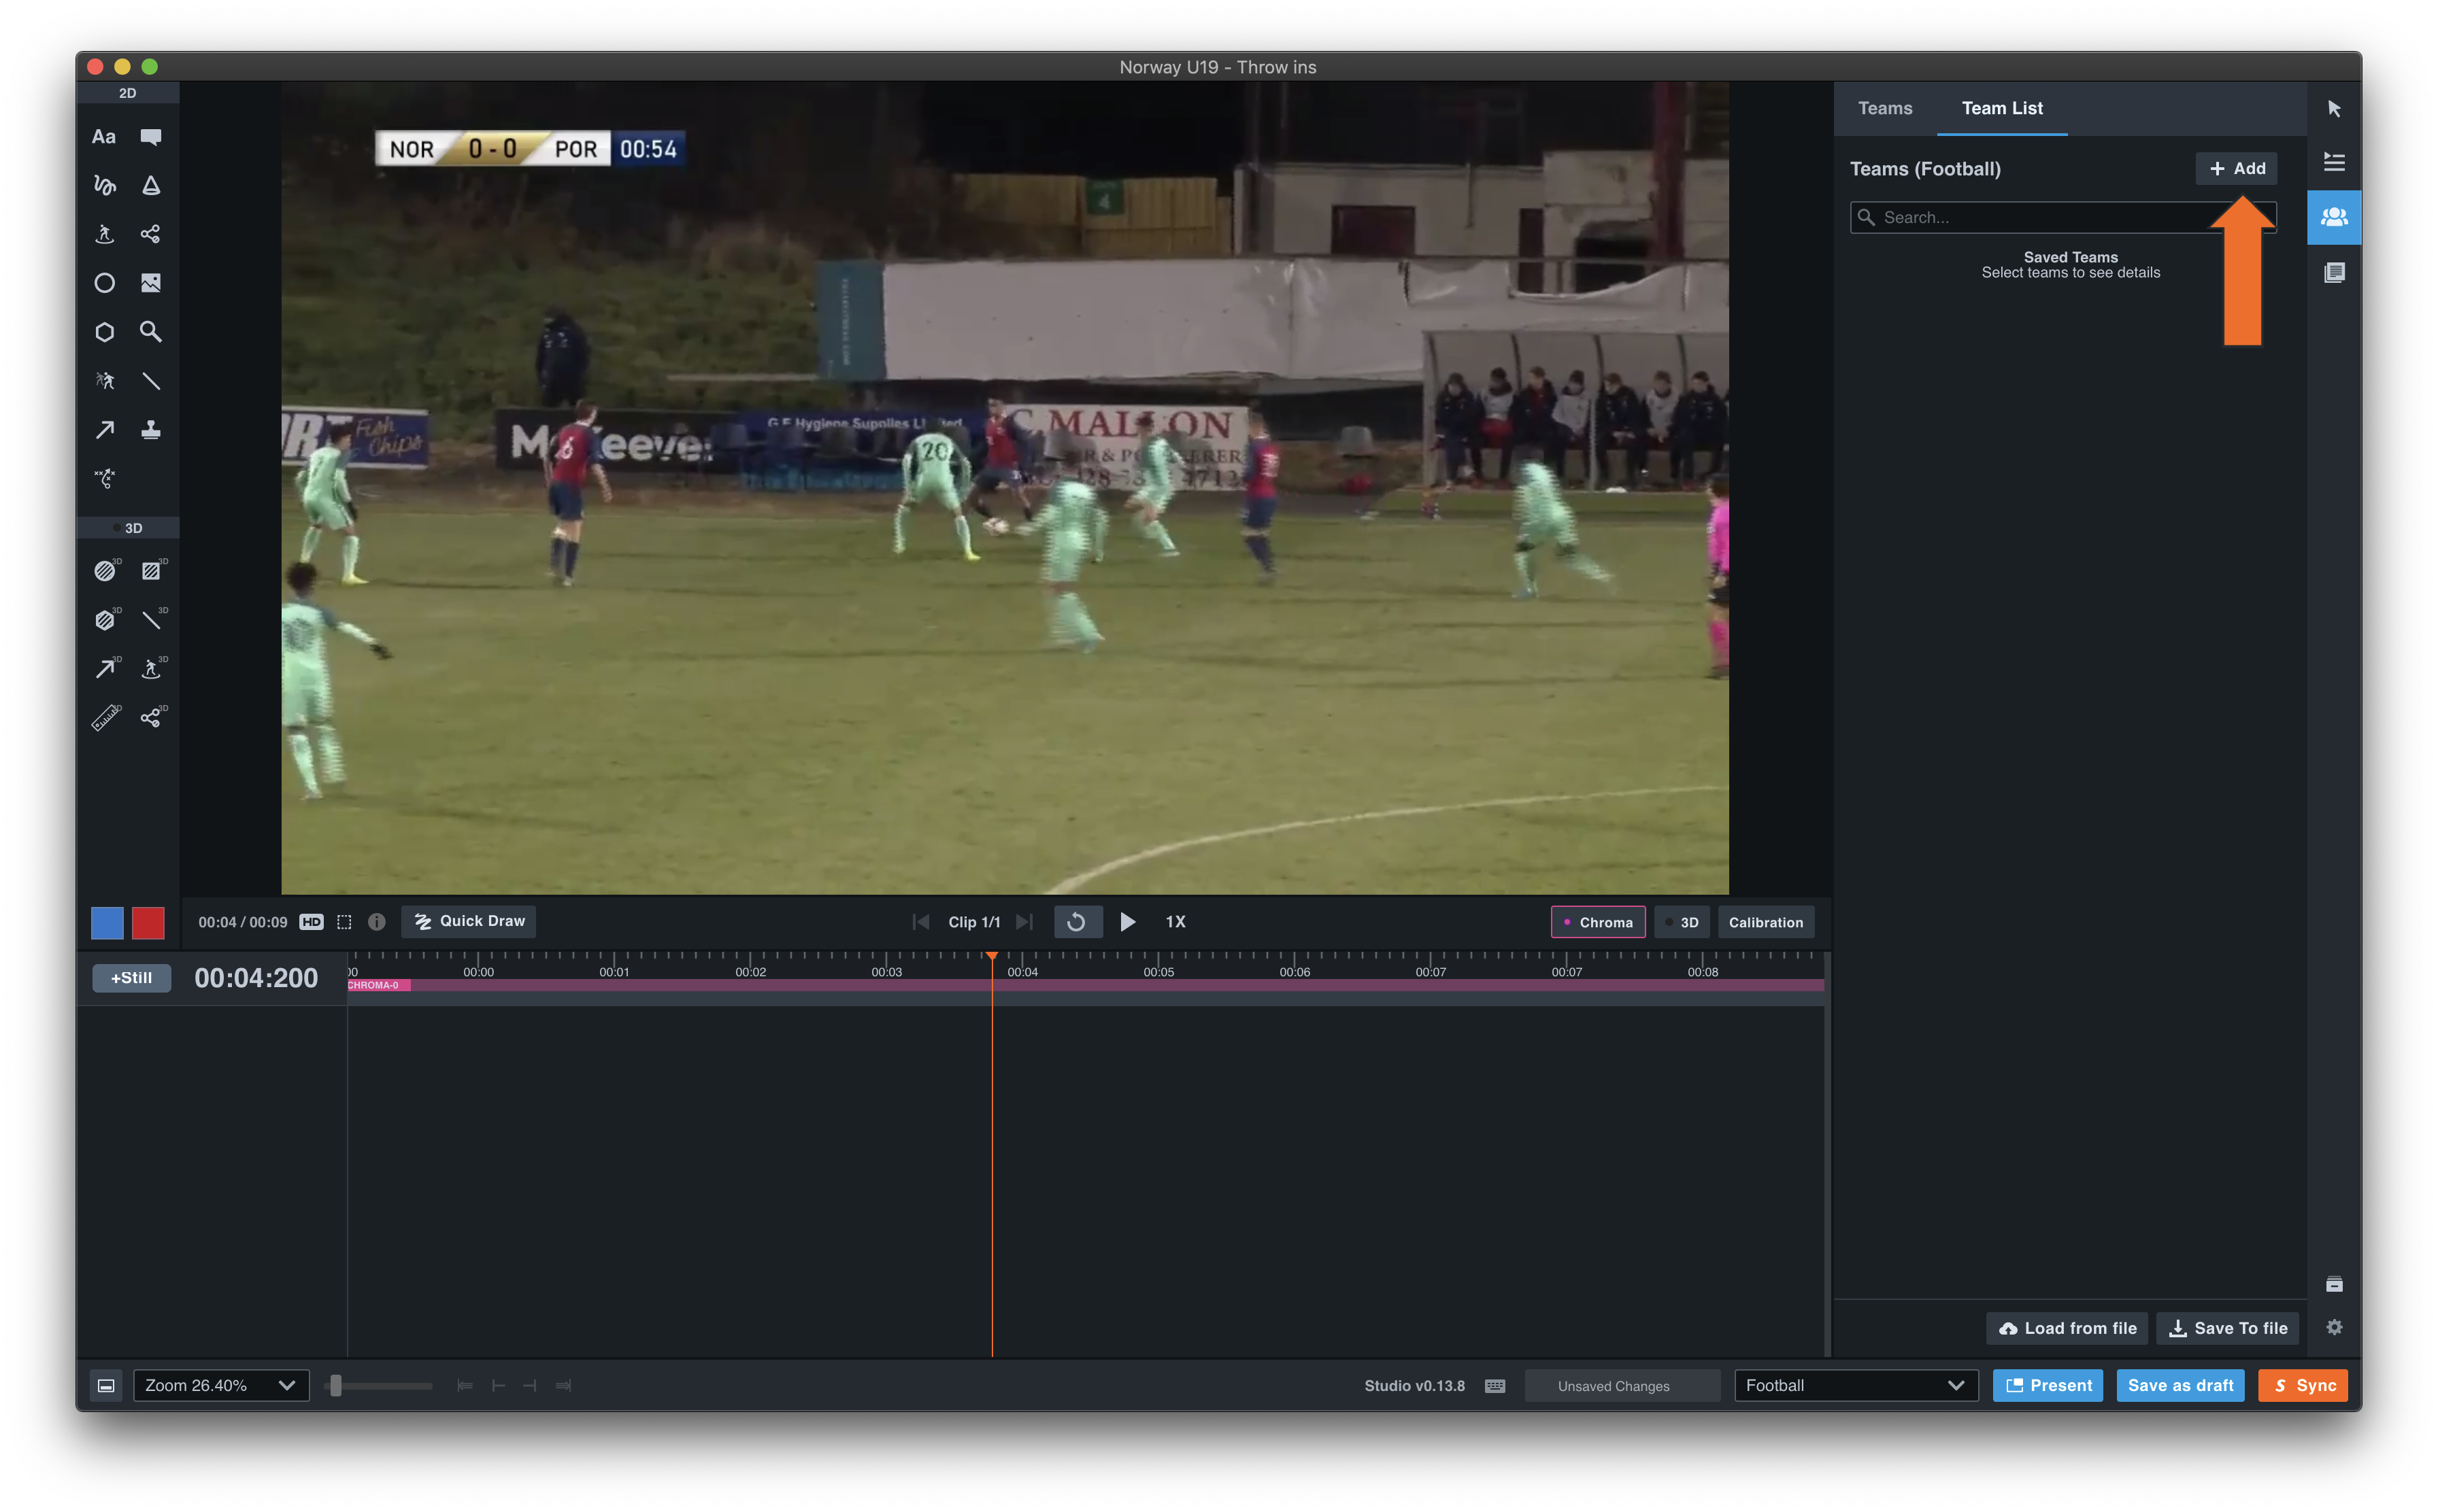Select the magnifier zoom tool
The width and height of the screenshot is (2438, 1512).
click(x=151, y=331)
